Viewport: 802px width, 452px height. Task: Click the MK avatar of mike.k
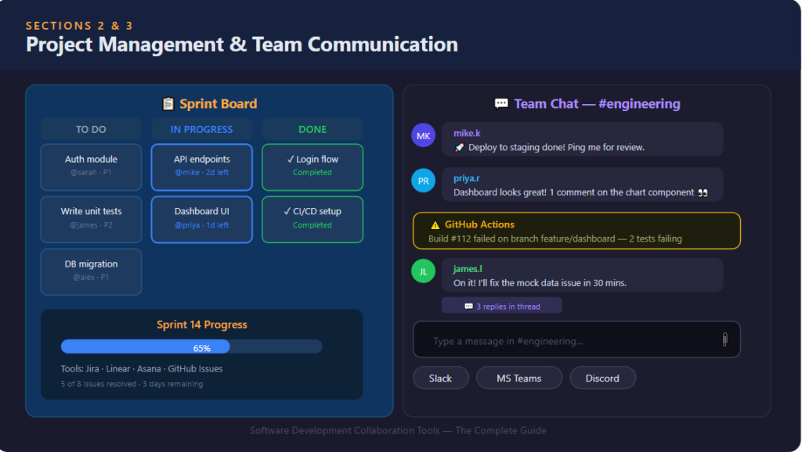point(424,135)
